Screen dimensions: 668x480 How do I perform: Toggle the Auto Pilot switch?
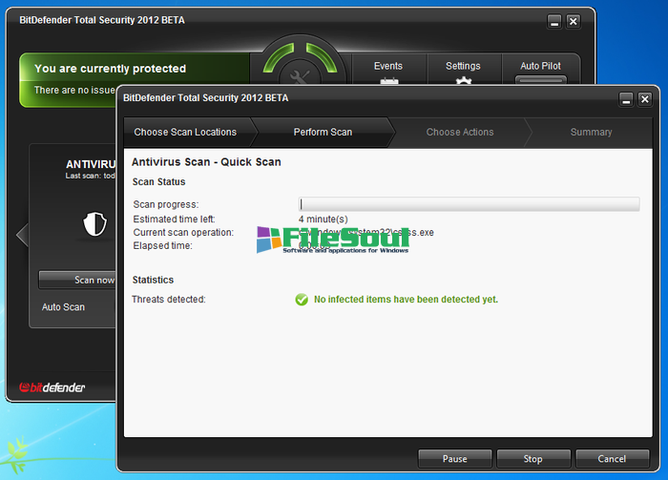click(x=541, y=79)
